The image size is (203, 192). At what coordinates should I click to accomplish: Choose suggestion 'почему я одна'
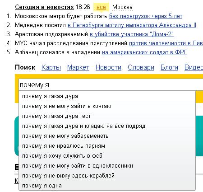(x=107, y=186)
